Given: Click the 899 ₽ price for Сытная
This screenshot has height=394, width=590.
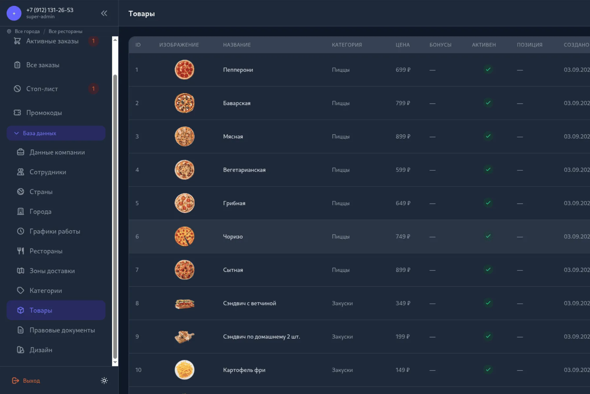Looking at the screenshot, I should [x=403, y=270].
